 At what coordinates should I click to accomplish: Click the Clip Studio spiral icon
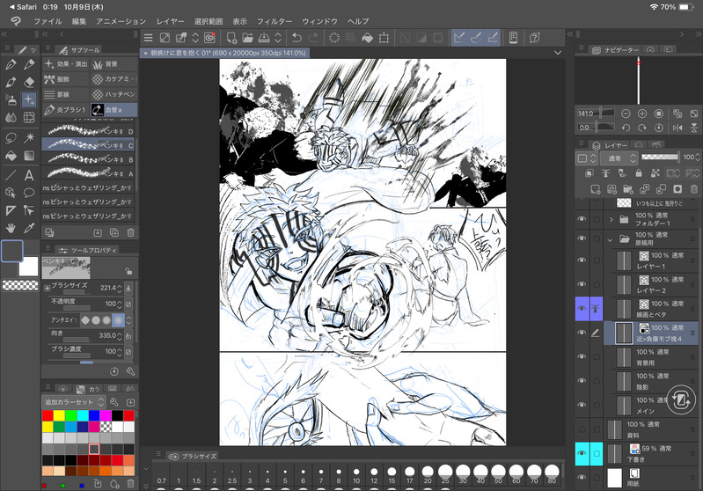coord(209,38)
